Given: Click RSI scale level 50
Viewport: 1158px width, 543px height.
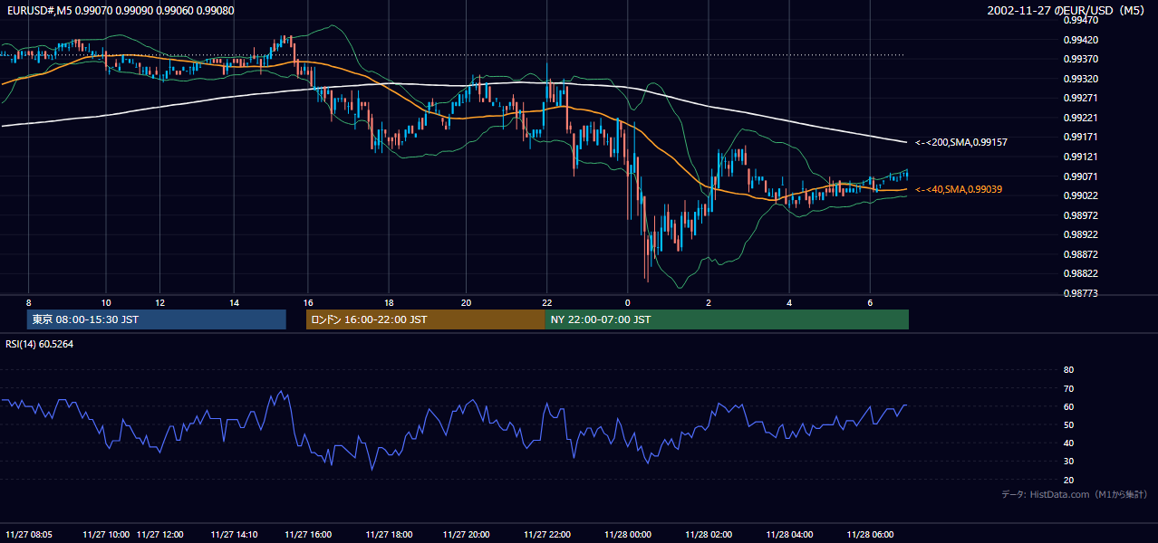Looking at the screenshot, I should point(1068,424).
